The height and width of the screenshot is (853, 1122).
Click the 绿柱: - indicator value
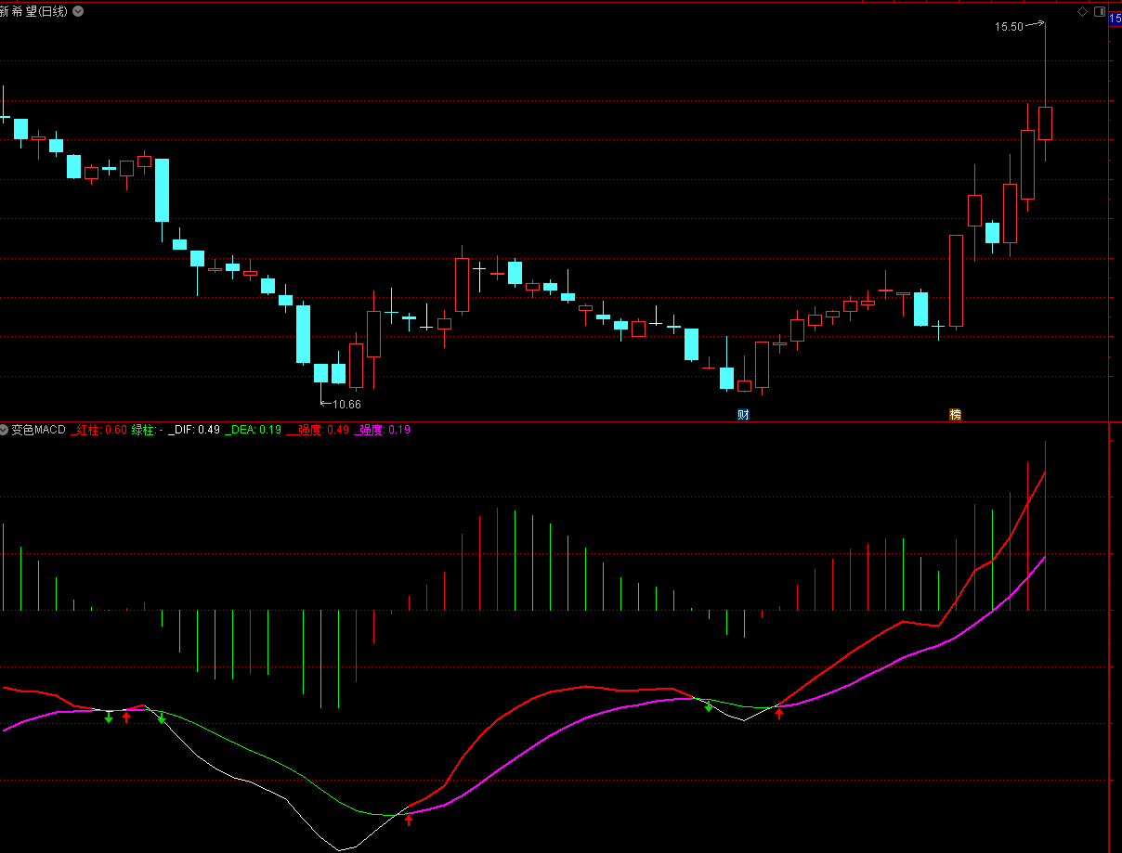(x=148, y=430)
